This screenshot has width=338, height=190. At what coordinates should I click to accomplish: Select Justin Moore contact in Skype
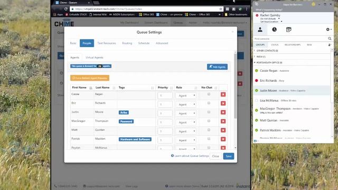pos(292,91)
